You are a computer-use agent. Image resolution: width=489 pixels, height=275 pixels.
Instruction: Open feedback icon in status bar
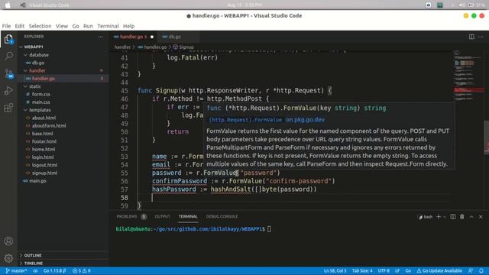(x=471, y=270)
